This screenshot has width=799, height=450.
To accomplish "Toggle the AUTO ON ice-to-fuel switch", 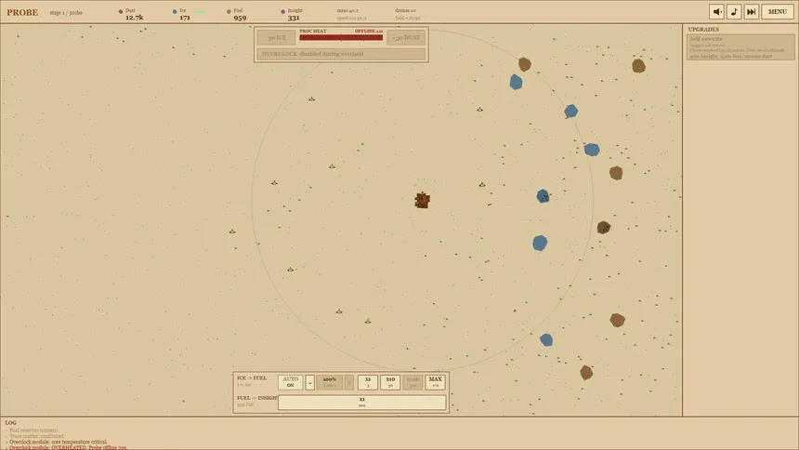I will 290,382.
